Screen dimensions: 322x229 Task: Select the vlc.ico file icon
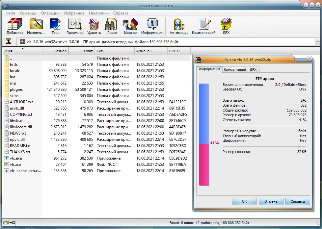[x=7, y=165]
